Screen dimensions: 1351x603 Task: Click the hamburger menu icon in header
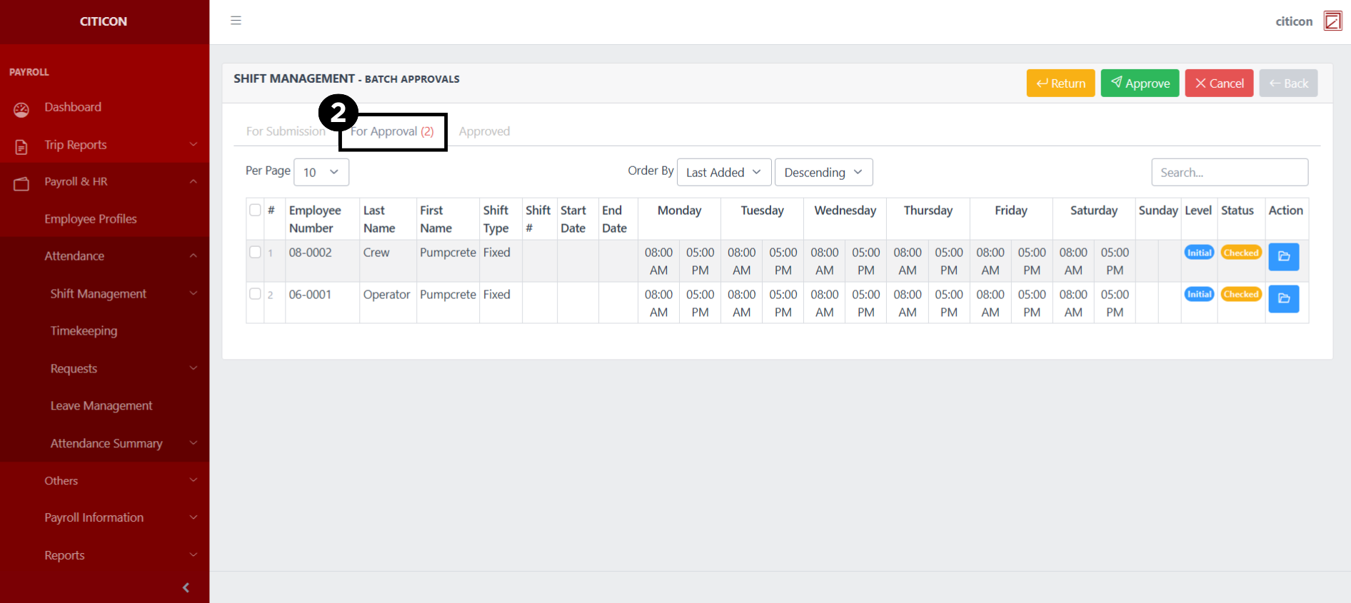click(236, 21)
